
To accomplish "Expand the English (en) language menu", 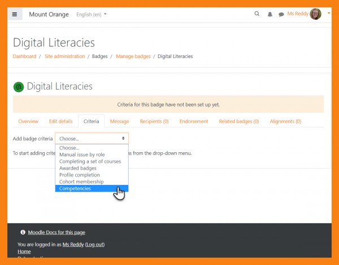I will [x=92, y=14].
